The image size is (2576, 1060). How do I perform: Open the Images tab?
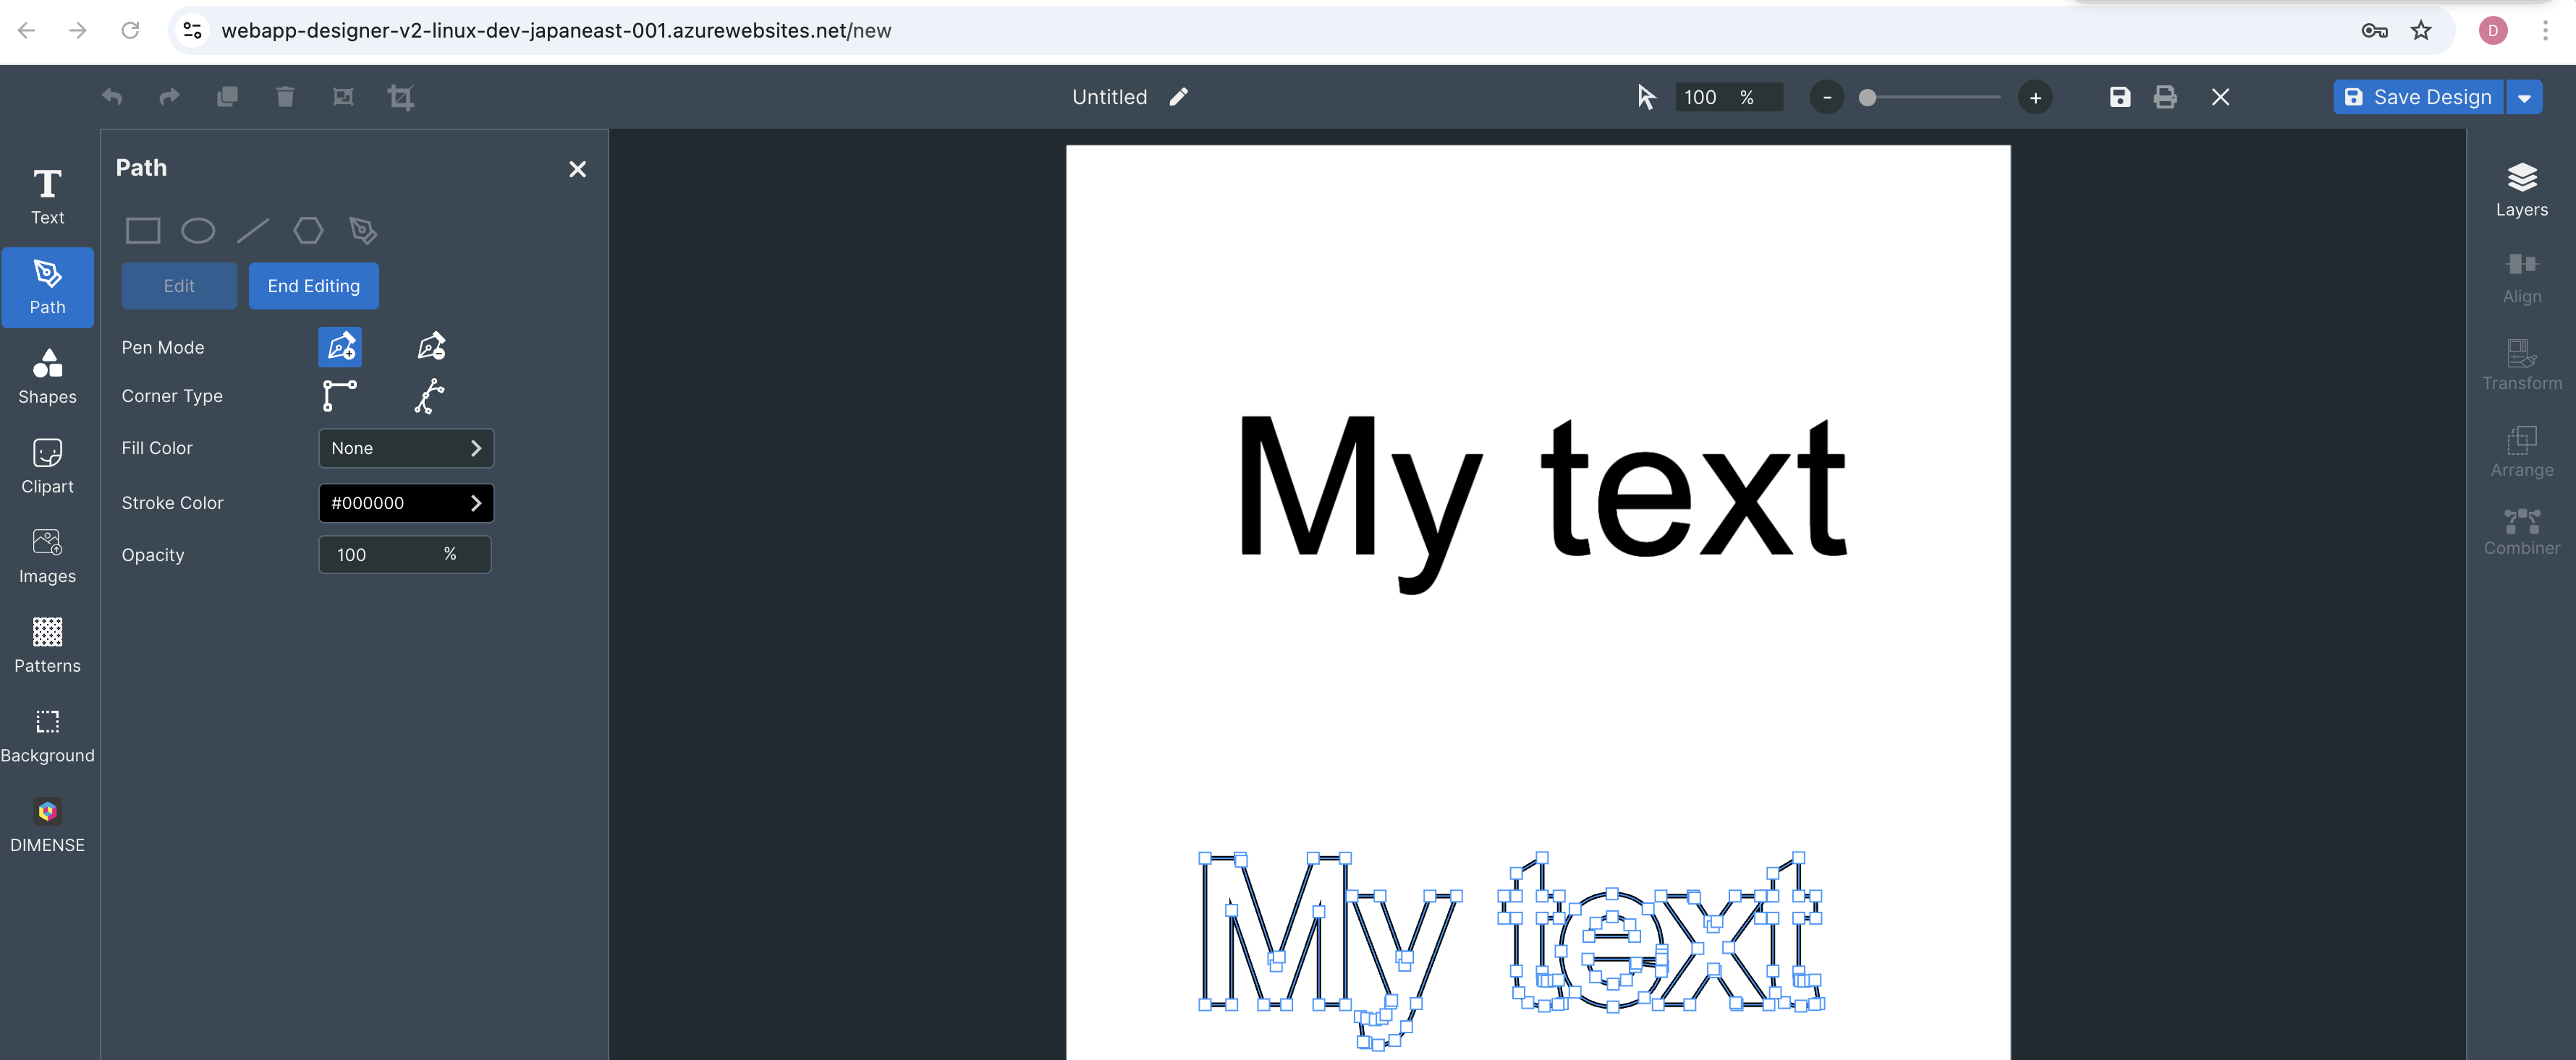point(47,557)
